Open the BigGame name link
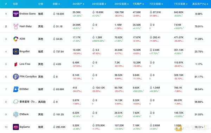 pos(25,127)
